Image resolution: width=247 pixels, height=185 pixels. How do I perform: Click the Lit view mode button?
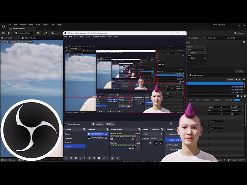23,42
